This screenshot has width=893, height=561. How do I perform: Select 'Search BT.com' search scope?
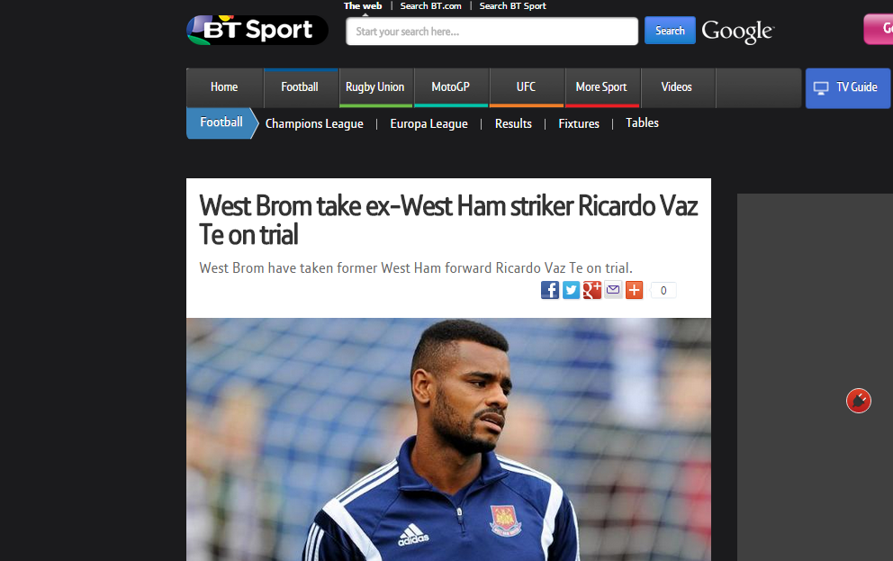click(x=430, y=5)
